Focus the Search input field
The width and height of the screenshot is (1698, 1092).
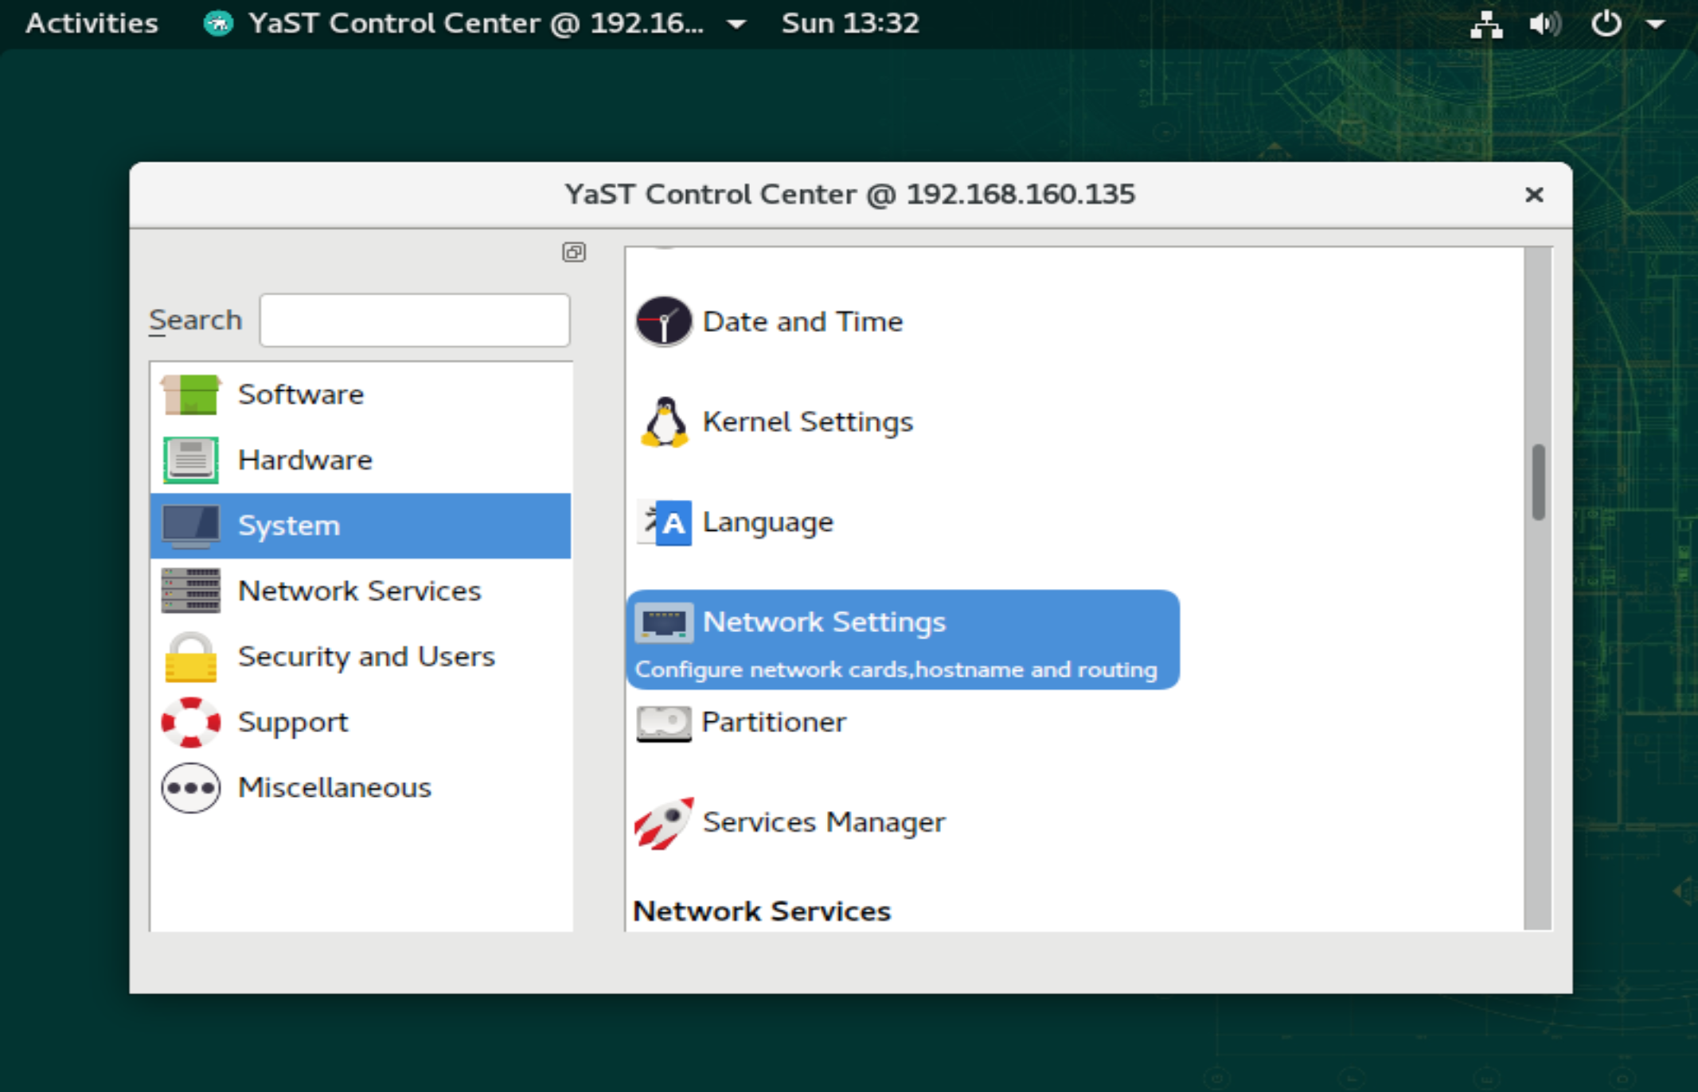click(414, 320)
